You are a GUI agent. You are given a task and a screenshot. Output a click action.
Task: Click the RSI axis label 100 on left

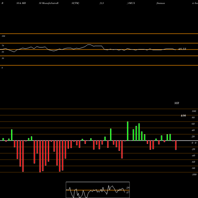tap(4, 36)
